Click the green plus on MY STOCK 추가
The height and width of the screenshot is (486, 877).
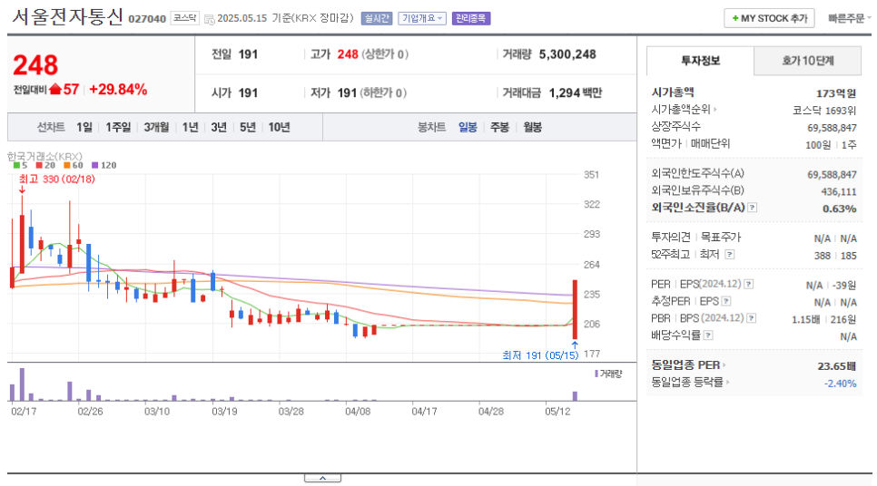point(735,18)
